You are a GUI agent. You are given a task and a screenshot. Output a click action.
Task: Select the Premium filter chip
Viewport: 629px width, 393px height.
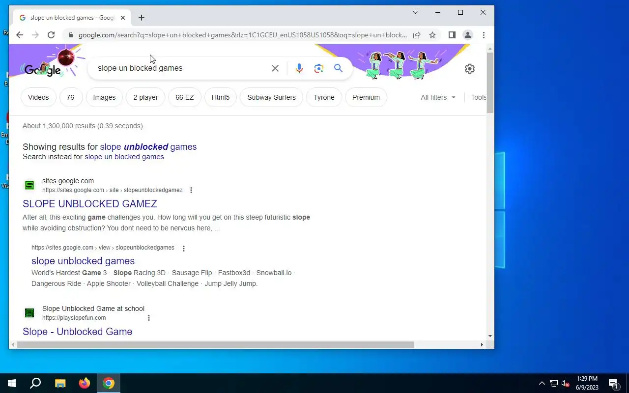click(366, 97)
